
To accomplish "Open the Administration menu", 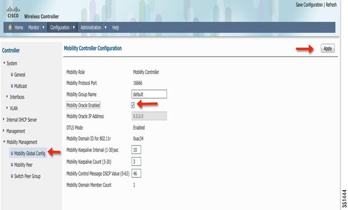I will point(91,27).
